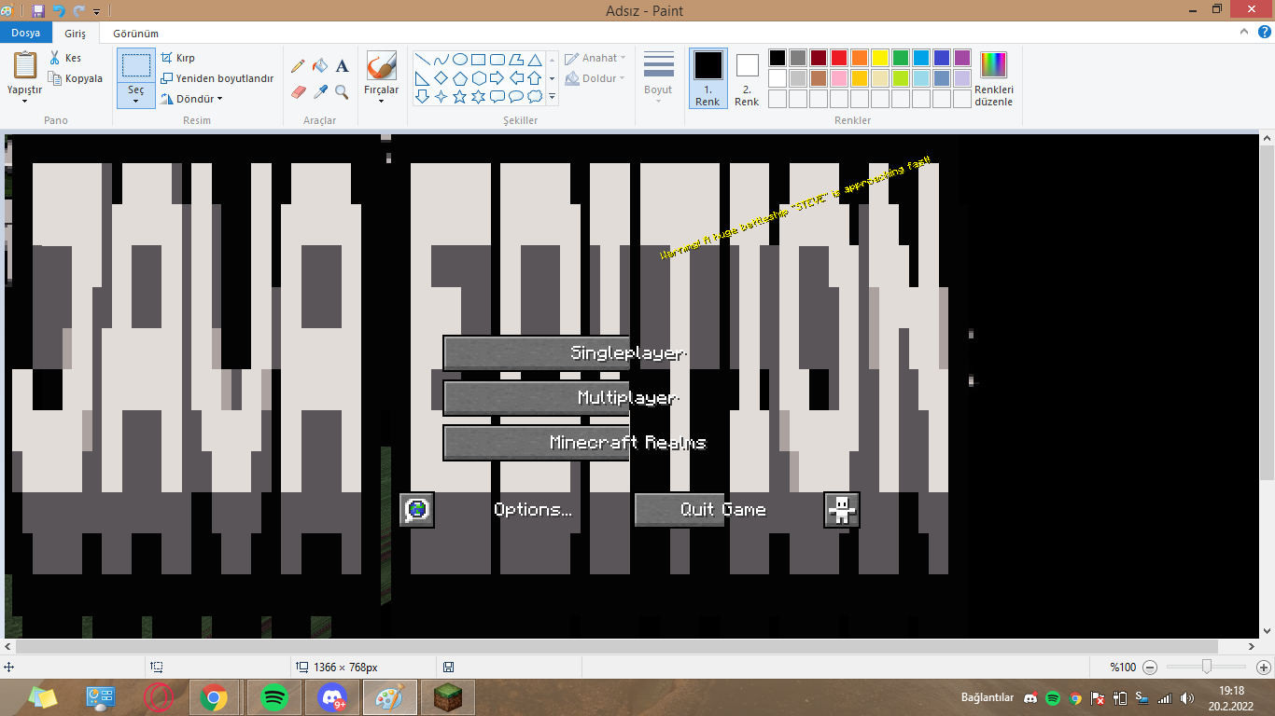Pick the green color swatch
Viewport: 1275px width, 716px height.
(x=901, y=58)
